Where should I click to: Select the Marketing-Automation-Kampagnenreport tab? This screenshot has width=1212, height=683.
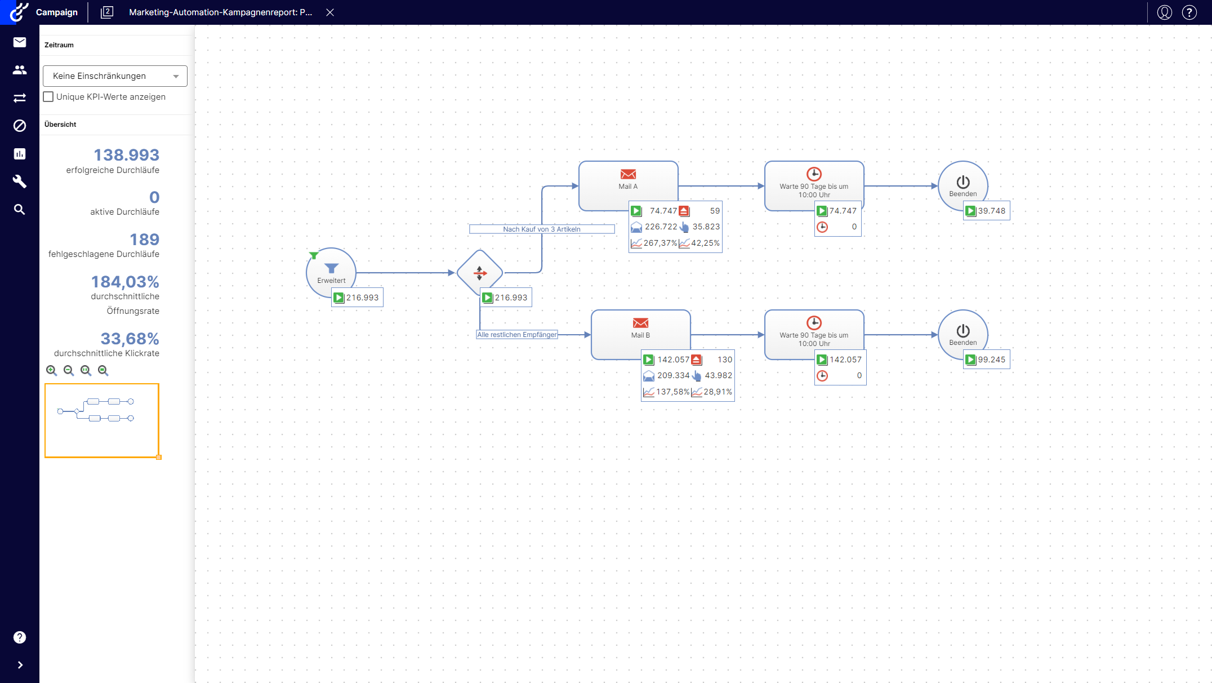pyautogui.click(x=220, y=12)
